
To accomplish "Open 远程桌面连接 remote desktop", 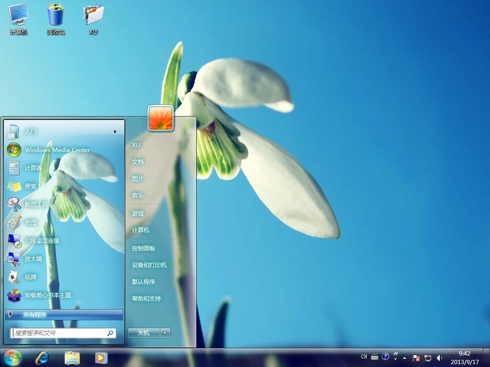I will point(42,240).
